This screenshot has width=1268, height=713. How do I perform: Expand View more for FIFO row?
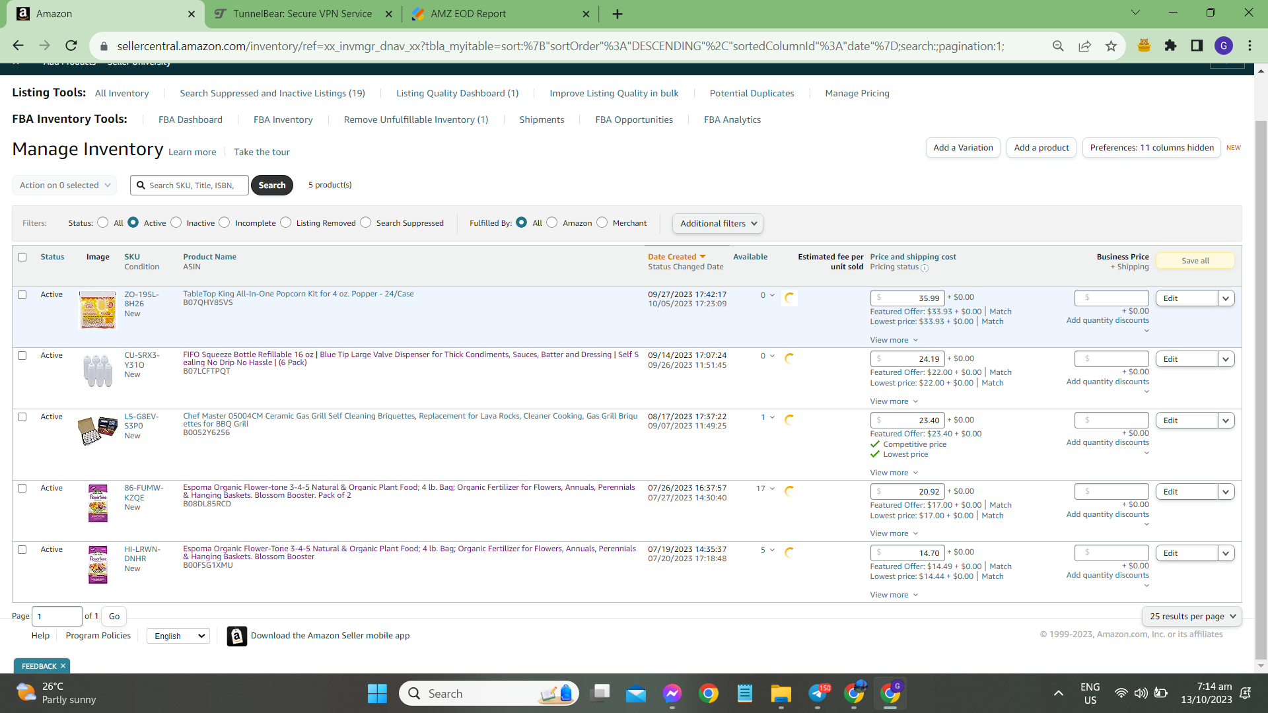coord(894,401)
